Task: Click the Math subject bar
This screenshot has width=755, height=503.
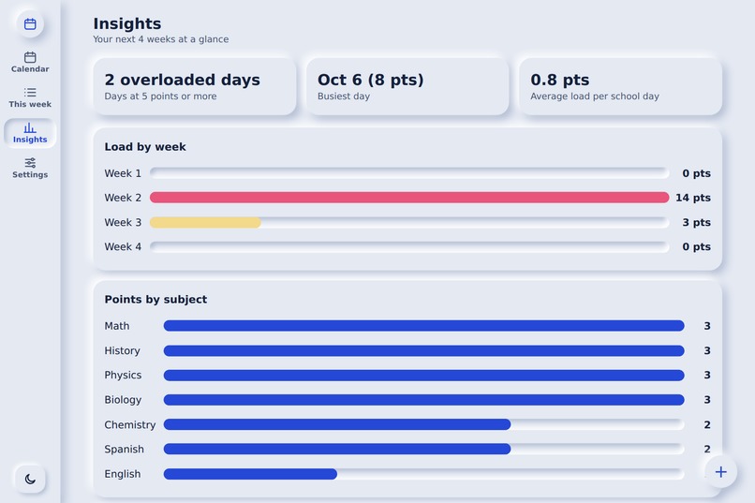Action: 423,326
